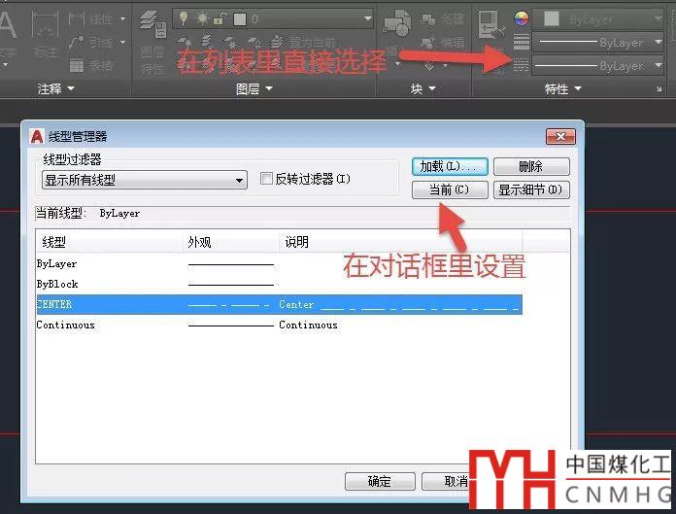Expand the 特性 panel
The image size is (676, 514).
563,88
